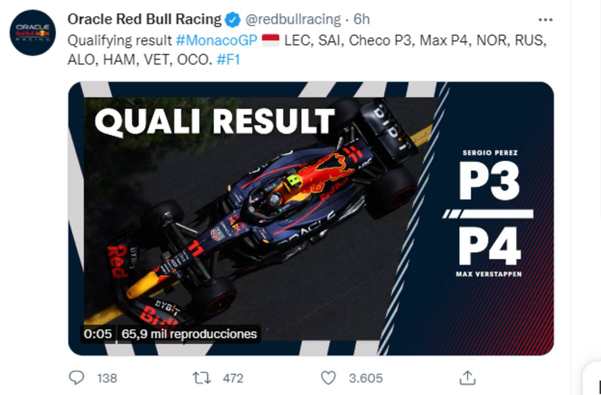The height and width of the screenshot is (395, 601).
Task: View the 138 replies count
Action: (x=107, y=378)
